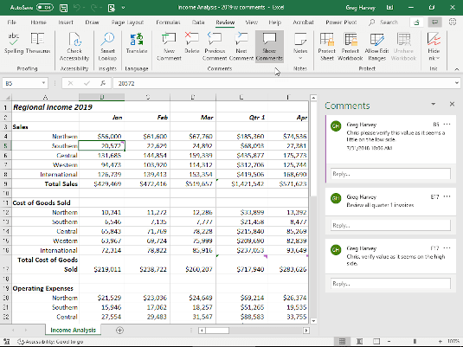Select the Income Analysis sheet tab

[74, 330]
